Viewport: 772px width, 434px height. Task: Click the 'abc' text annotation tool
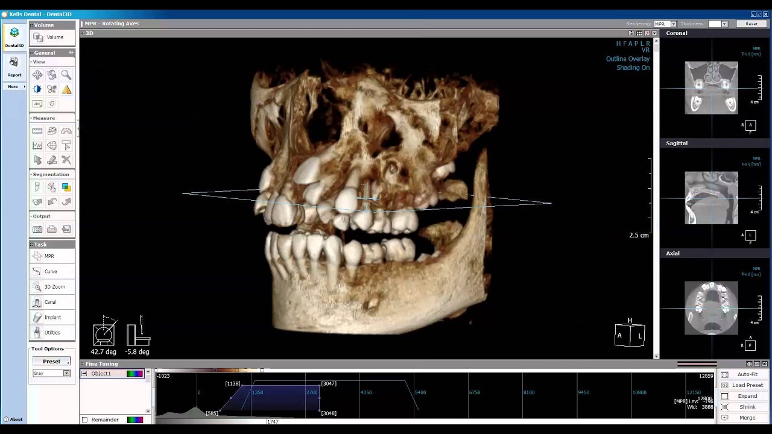coord(37,104)
